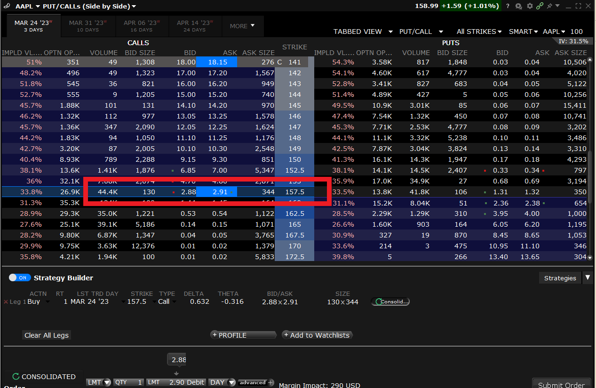
Task: Click the 158.99 last price in title bar
Action: coord(426,6)
